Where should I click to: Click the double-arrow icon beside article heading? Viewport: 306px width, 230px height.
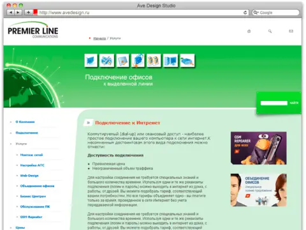click(x=88, y=123)
